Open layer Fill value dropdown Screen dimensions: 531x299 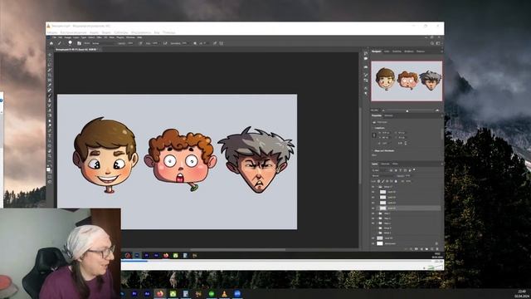click(408, 181)
